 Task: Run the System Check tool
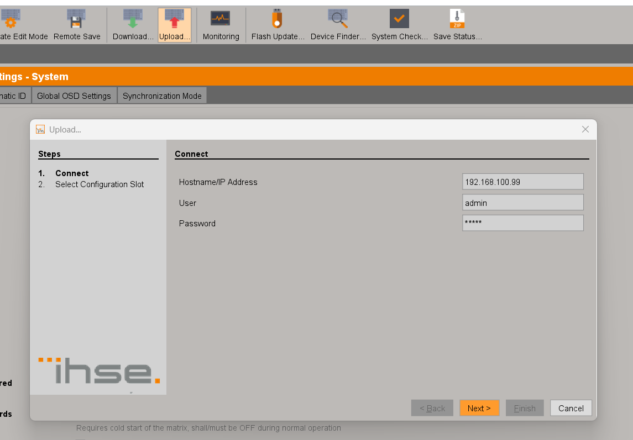tap(399, 20)
